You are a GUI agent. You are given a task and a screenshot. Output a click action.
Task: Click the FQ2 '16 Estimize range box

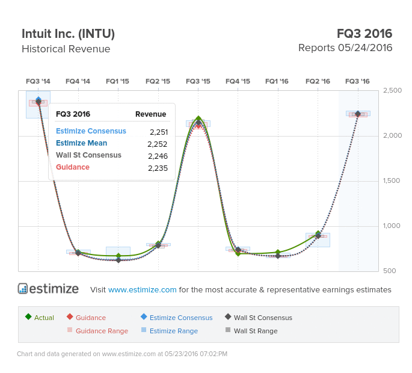[318, 239]
